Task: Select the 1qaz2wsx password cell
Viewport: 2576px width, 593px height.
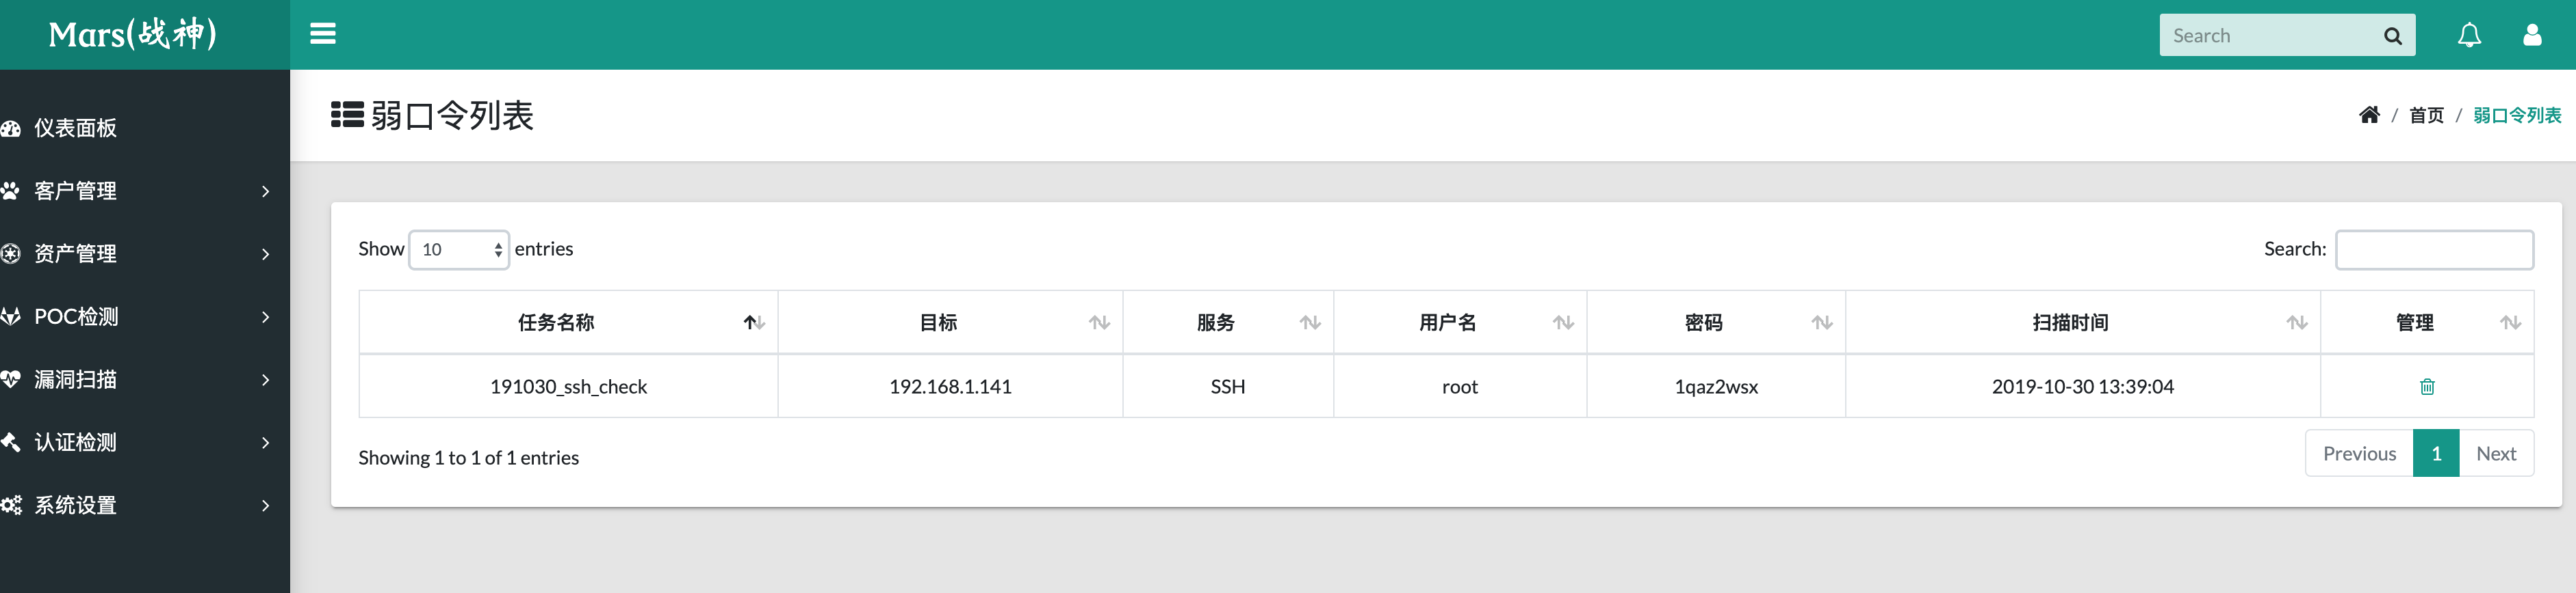Action: [1716, 387]
